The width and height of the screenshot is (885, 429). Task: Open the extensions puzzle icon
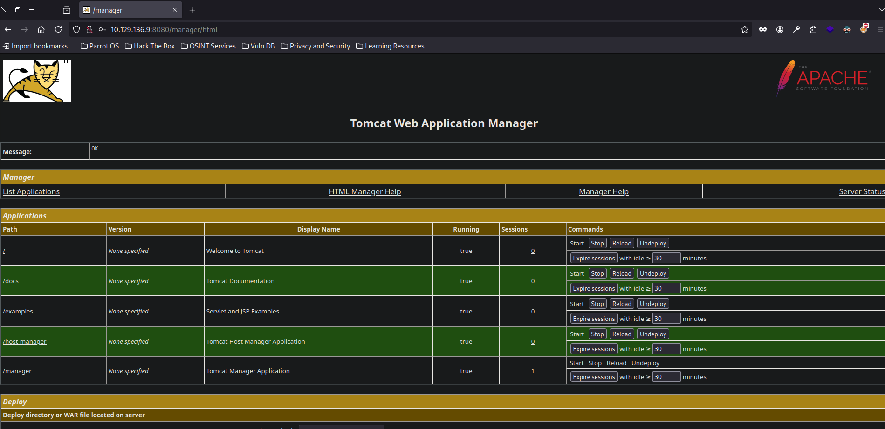813,29
